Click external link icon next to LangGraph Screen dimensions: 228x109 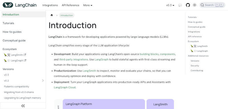point(25,60)
